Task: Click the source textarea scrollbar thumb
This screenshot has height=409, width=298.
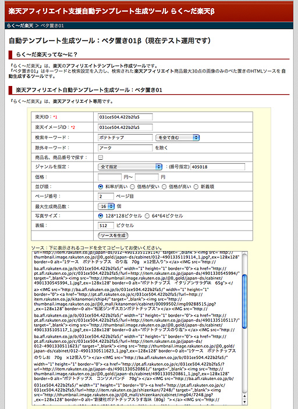Action: pyautogui.click(x=244, y=302)
